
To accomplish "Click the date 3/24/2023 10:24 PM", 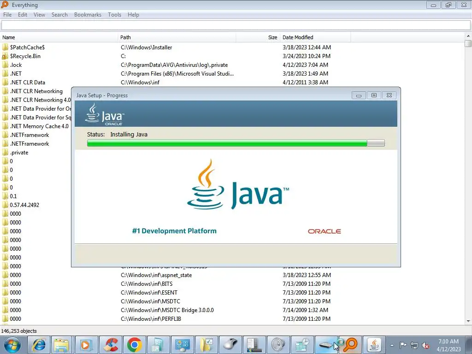I will point(307,56).
